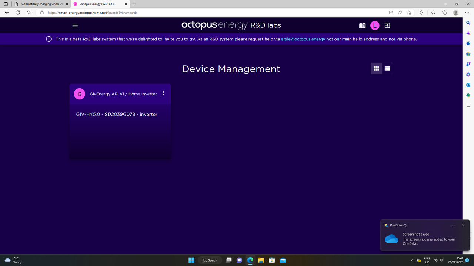
Task: Click the taskbar Search box
Action: point(210,260)
